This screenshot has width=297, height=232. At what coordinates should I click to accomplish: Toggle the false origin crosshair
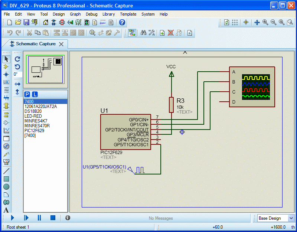click(246, 23)
